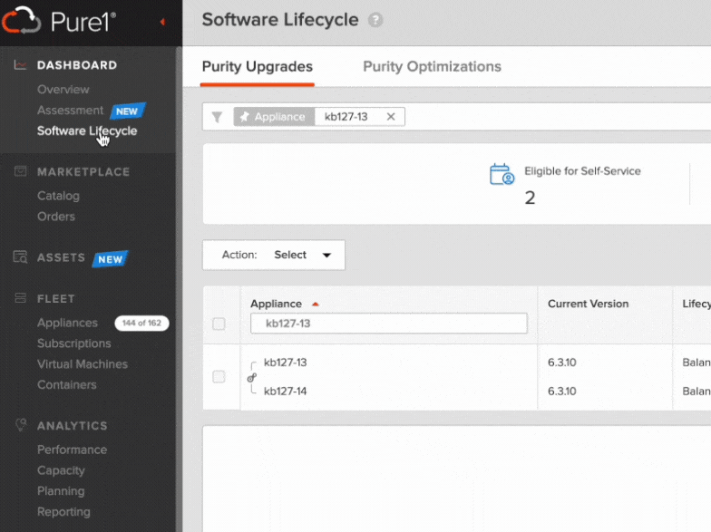
Task: Click the DASHBOARD section header
Action: click(77, 65)
